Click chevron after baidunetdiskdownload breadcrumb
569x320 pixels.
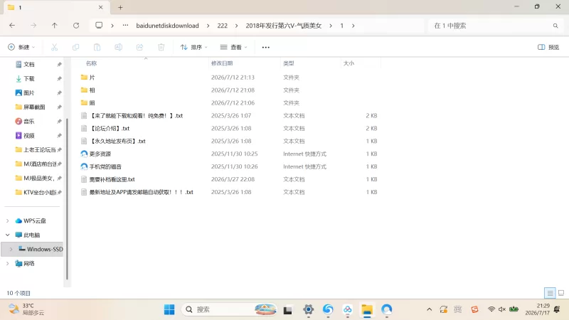click(208, 26)
